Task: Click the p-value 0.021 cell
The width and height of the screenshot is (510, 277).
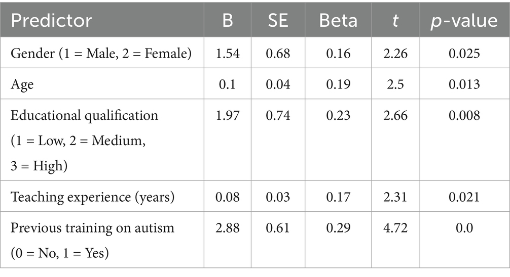Action: pyautogui.click(x=464, y=197)
